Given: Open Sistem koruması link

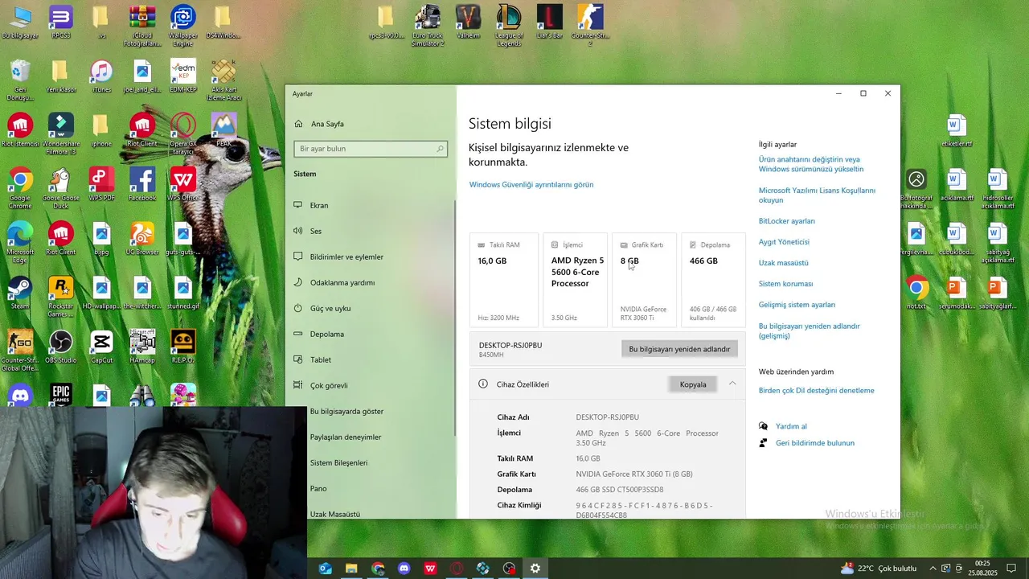Looking at the screenshot, I should click(785, 284).
